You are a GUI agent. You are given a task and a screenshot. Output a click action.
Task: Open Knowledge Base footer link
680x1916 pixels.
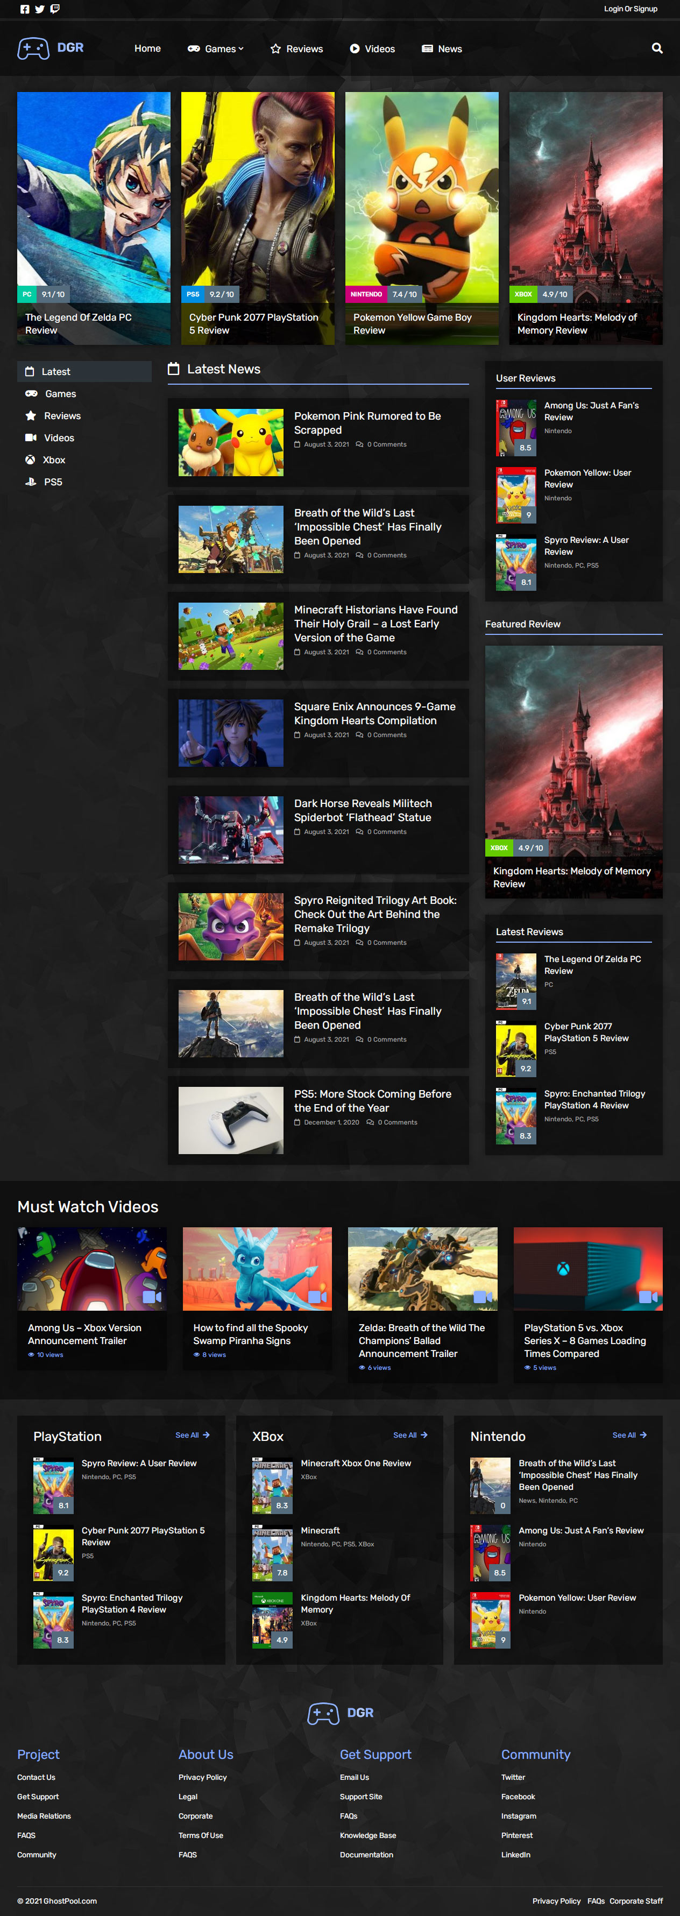pos(367,1836)
